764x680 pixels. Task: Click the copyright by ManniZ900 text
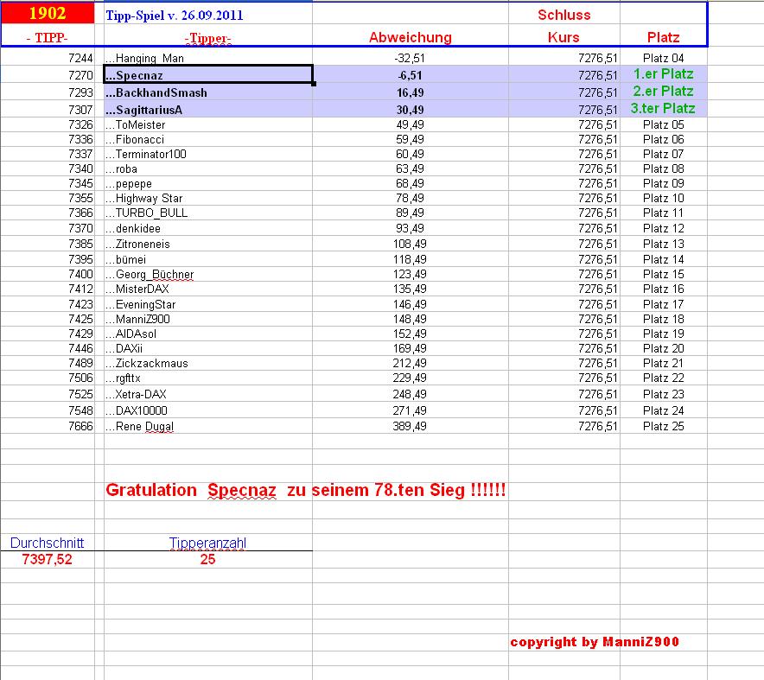point(595,642)
